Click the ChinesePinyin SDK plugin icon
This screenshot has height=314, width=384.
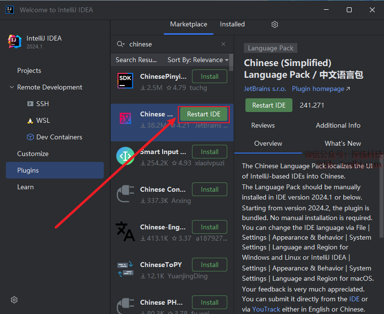pyautogui.click(x=125, y=81)
